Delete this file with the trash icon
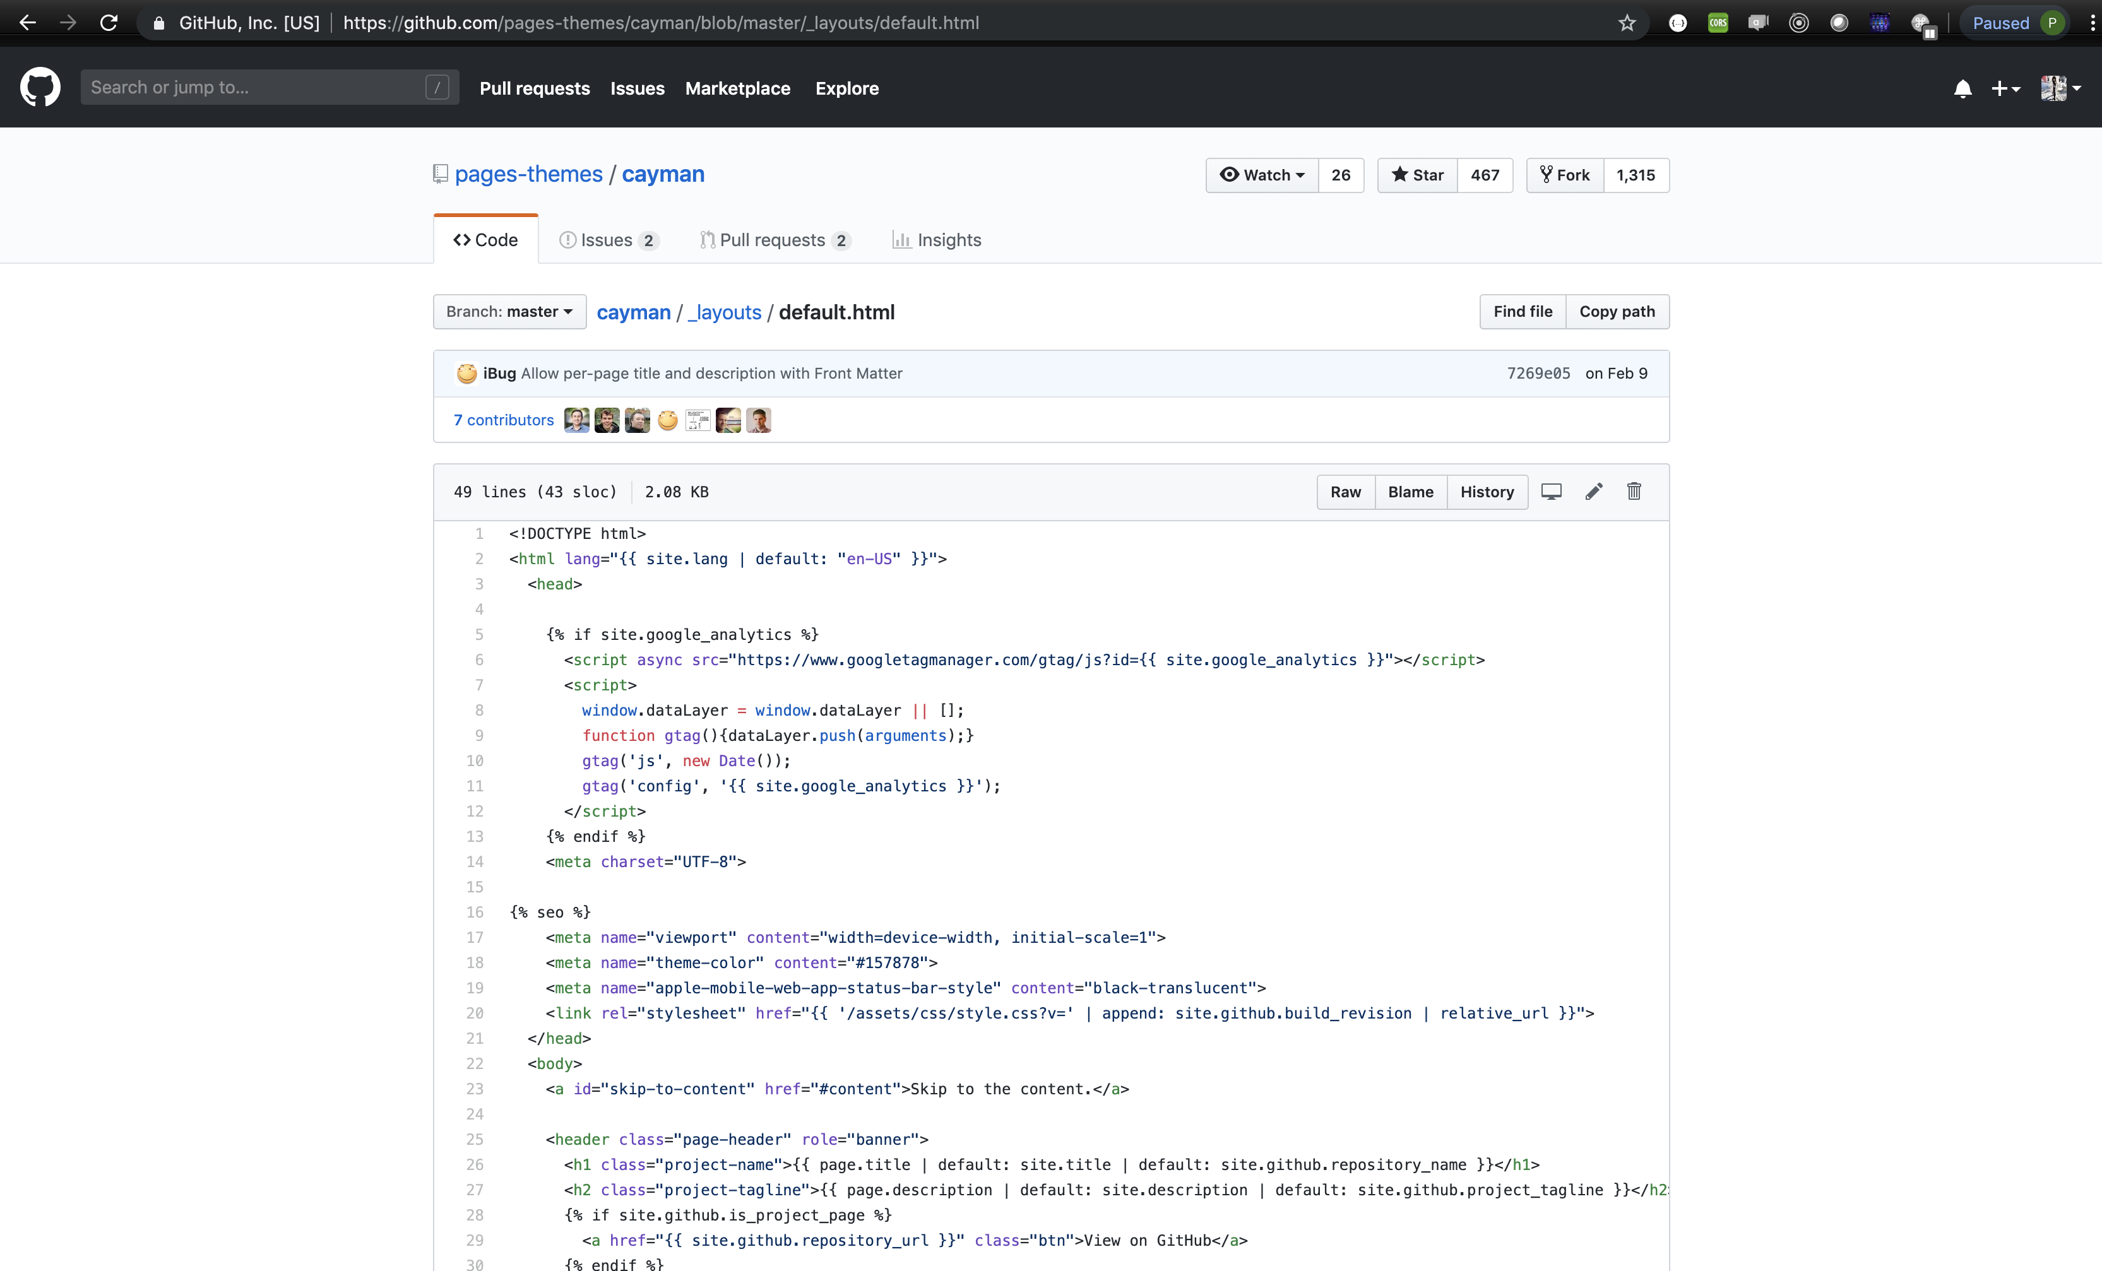 [1634, 492]
